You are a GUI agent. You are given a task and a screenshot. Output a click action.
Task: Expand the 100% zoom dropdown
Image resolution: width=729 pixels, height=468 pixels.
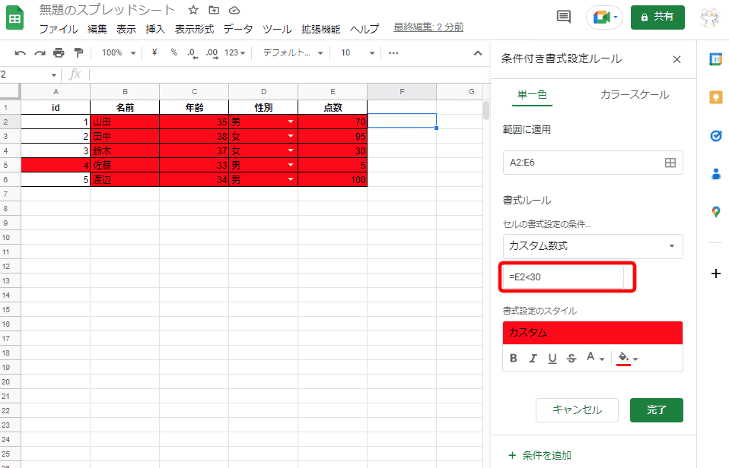[117, 53]
